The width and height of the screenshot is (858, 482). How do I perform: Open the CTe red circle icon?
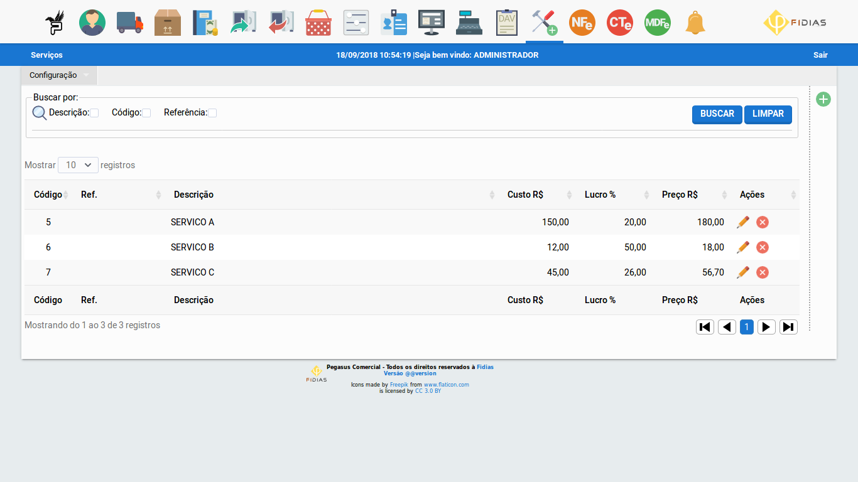619,23
